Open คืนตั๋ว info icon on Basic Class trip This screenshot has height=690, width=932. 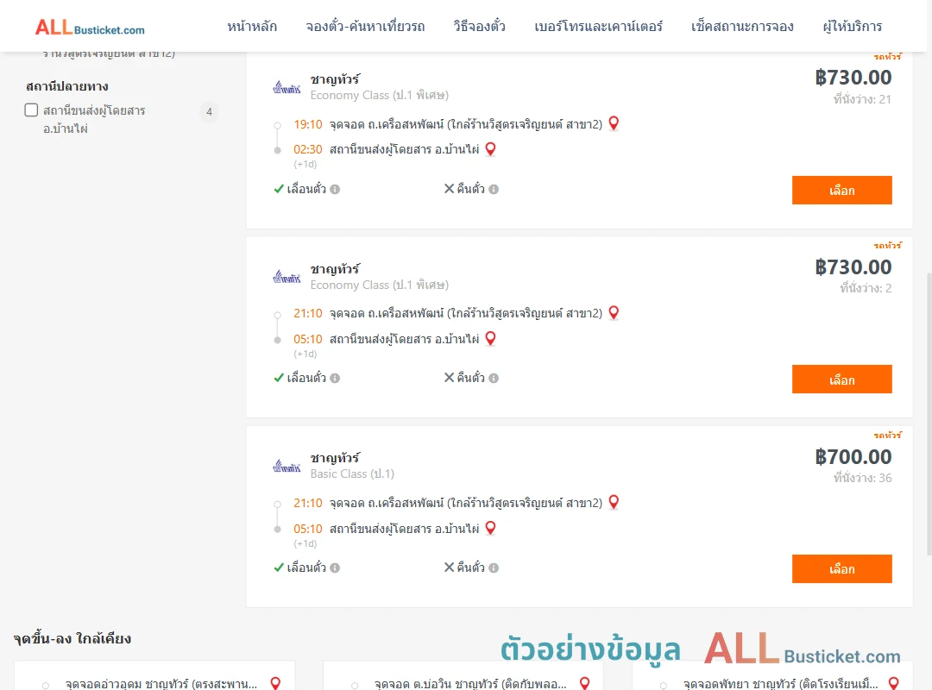point(494,568)
